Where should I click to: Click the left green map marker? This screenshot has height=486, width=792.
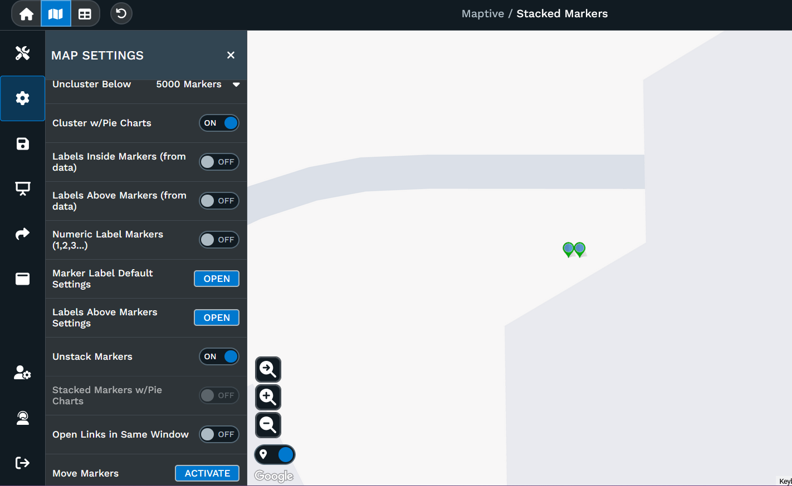568,250
